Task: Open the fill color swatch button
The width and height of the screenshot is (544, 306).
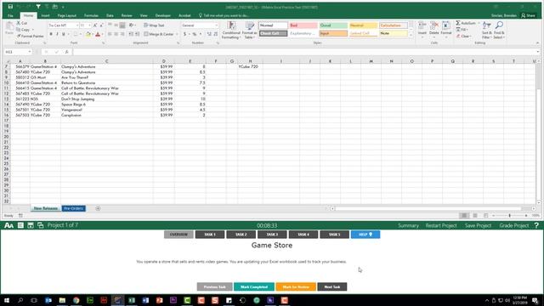Action: [x=88, y=34]
